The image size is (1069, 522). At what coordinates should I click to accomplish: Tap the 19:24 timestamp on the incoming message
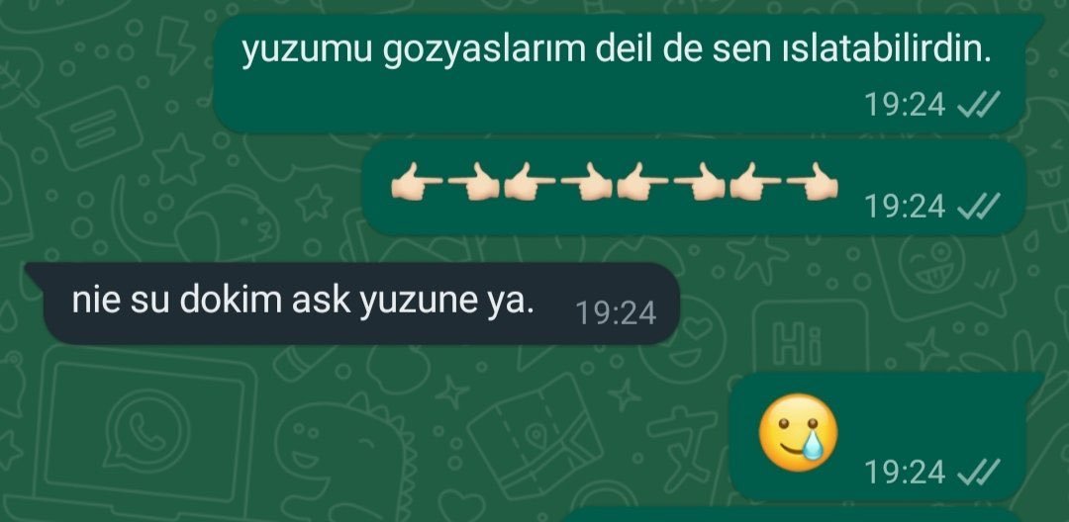pos(616,313)
